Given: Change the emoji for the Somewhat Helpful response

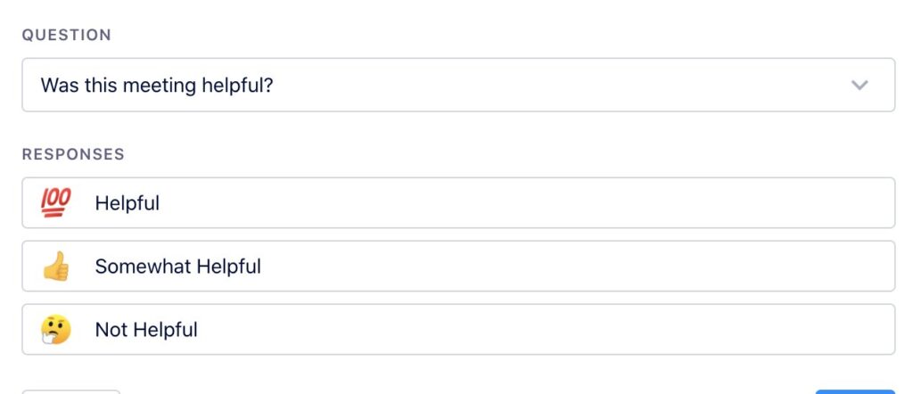Looking at the screenshot, I should 56,267.
